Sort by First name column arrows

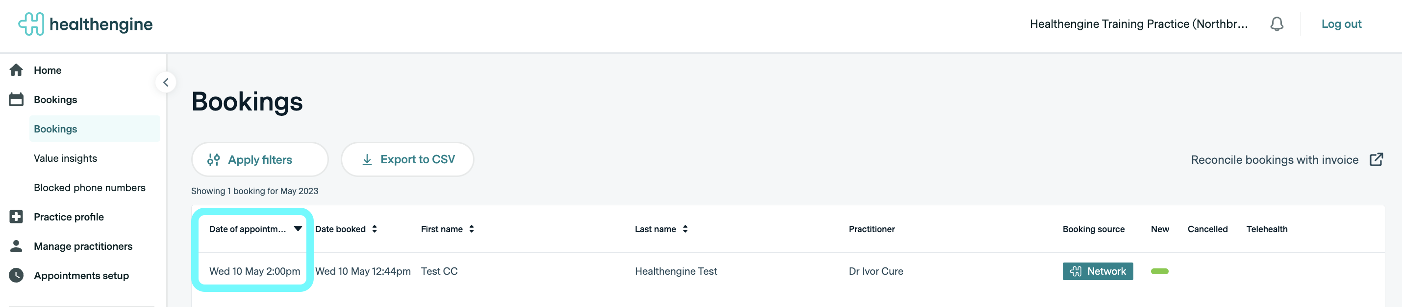pos(471,229)
